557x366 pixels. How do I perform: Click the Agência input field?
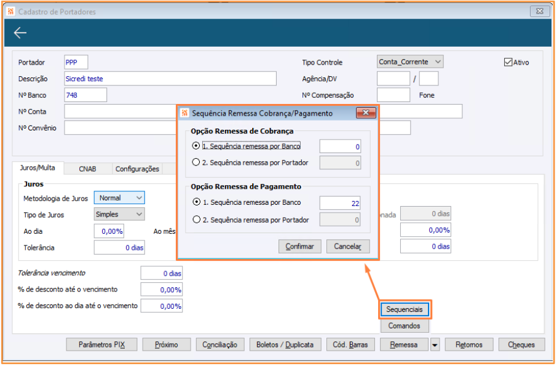tap(393, 79)
